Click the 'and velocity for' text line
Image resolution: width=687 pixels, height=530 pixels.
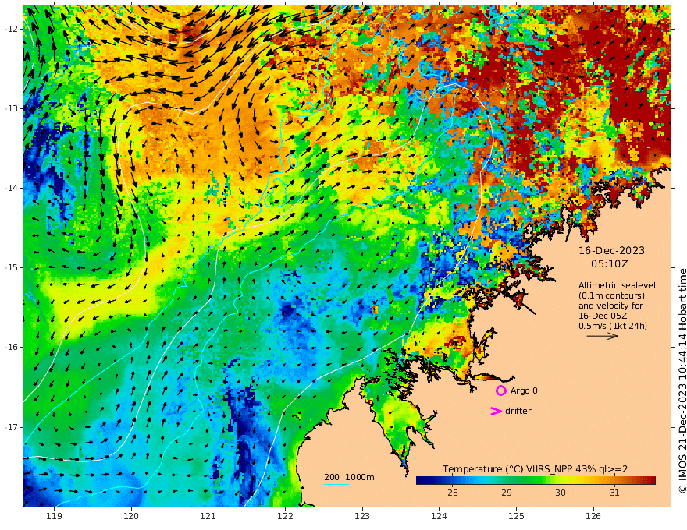pyautogui.click(x=610, y=306)
